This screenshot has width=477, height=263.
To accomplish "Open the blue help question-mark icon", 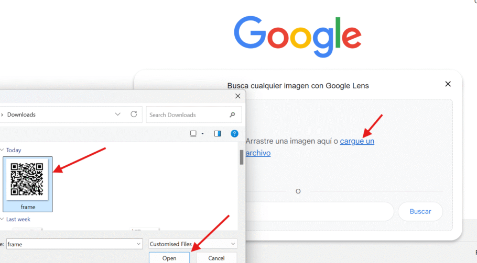I will 234,134.
